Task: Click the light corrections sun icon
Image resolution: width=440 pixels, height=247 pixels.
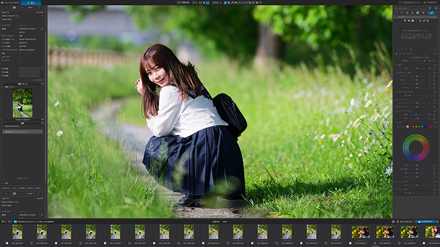Action: tap(402, 13)
